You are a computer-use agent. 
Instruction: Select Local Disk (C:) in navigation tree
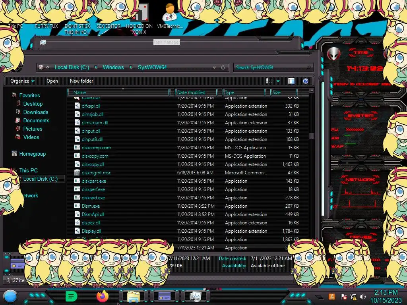tap(41, 179)
